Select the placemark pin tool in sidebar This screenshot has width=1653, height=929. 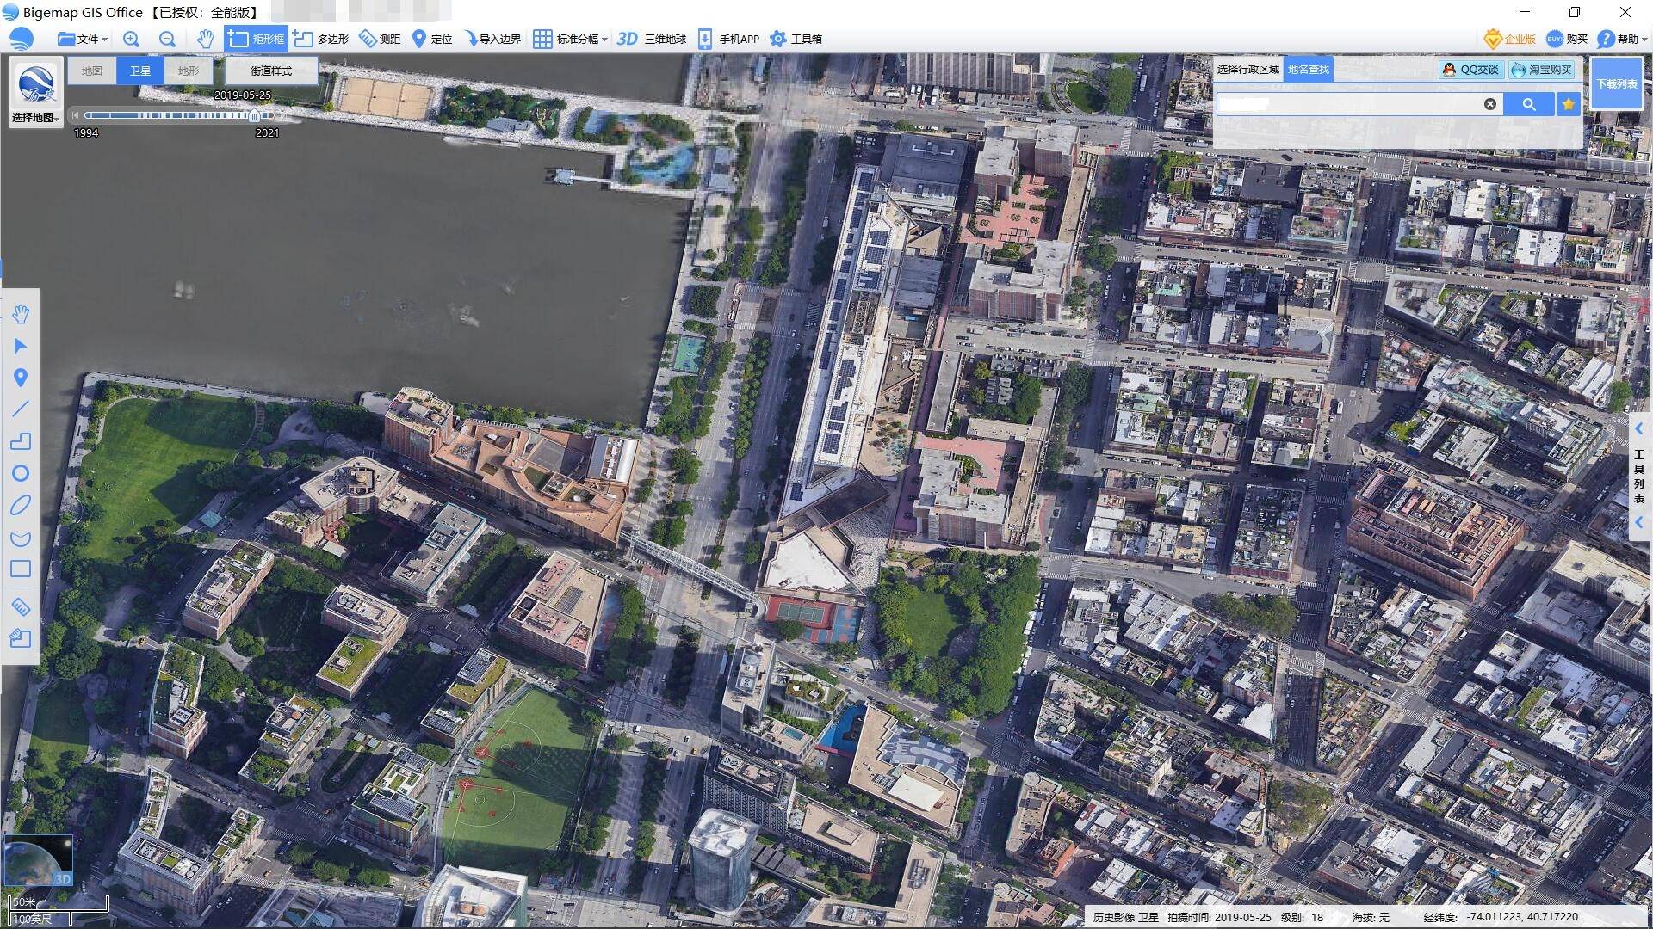tap(21, 378)
